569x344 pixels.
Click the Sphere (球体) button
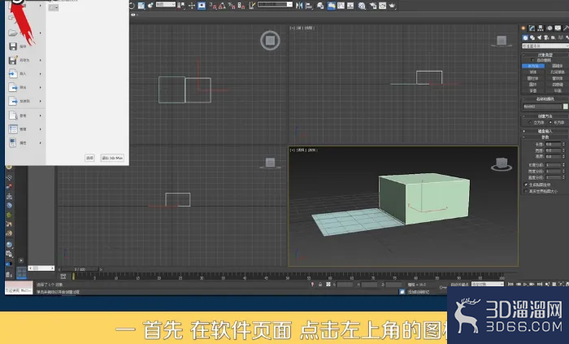(x=533, y=72)
